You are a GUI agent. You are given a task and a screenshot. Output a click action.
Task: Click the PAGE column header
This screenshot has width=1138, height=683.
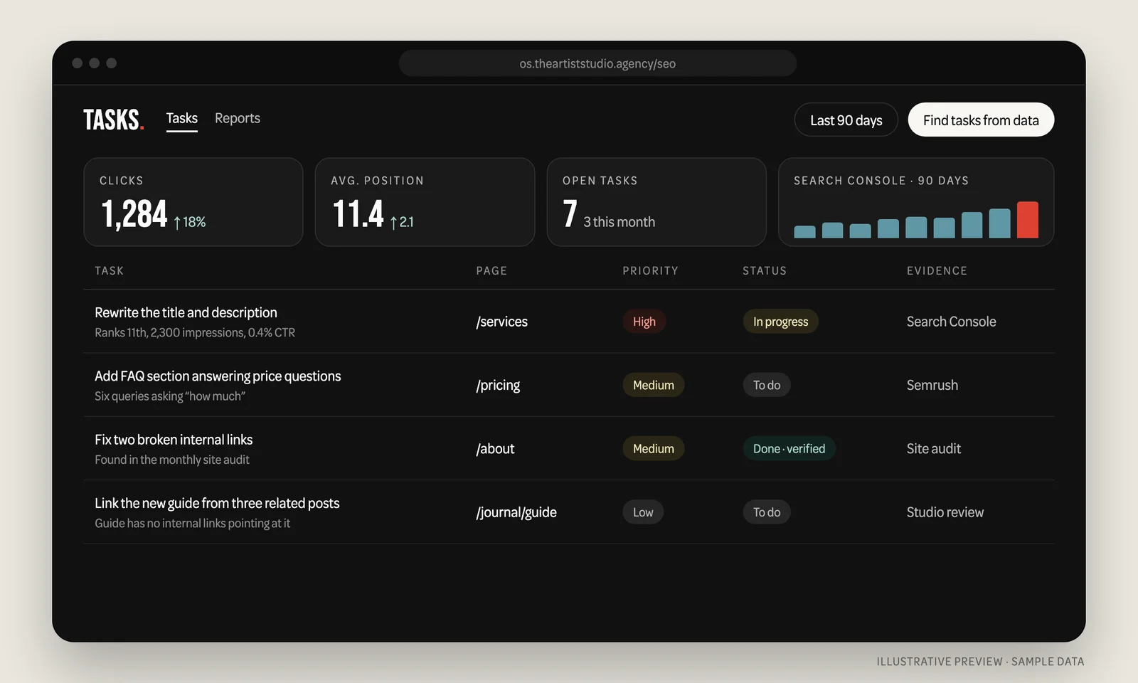(x=491, y=271)
